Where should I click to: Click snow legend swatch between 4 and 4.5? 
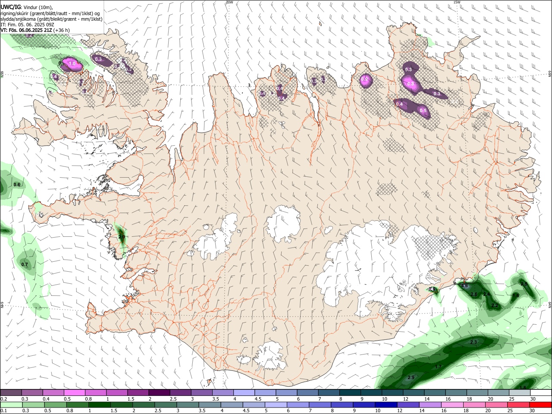244,392
